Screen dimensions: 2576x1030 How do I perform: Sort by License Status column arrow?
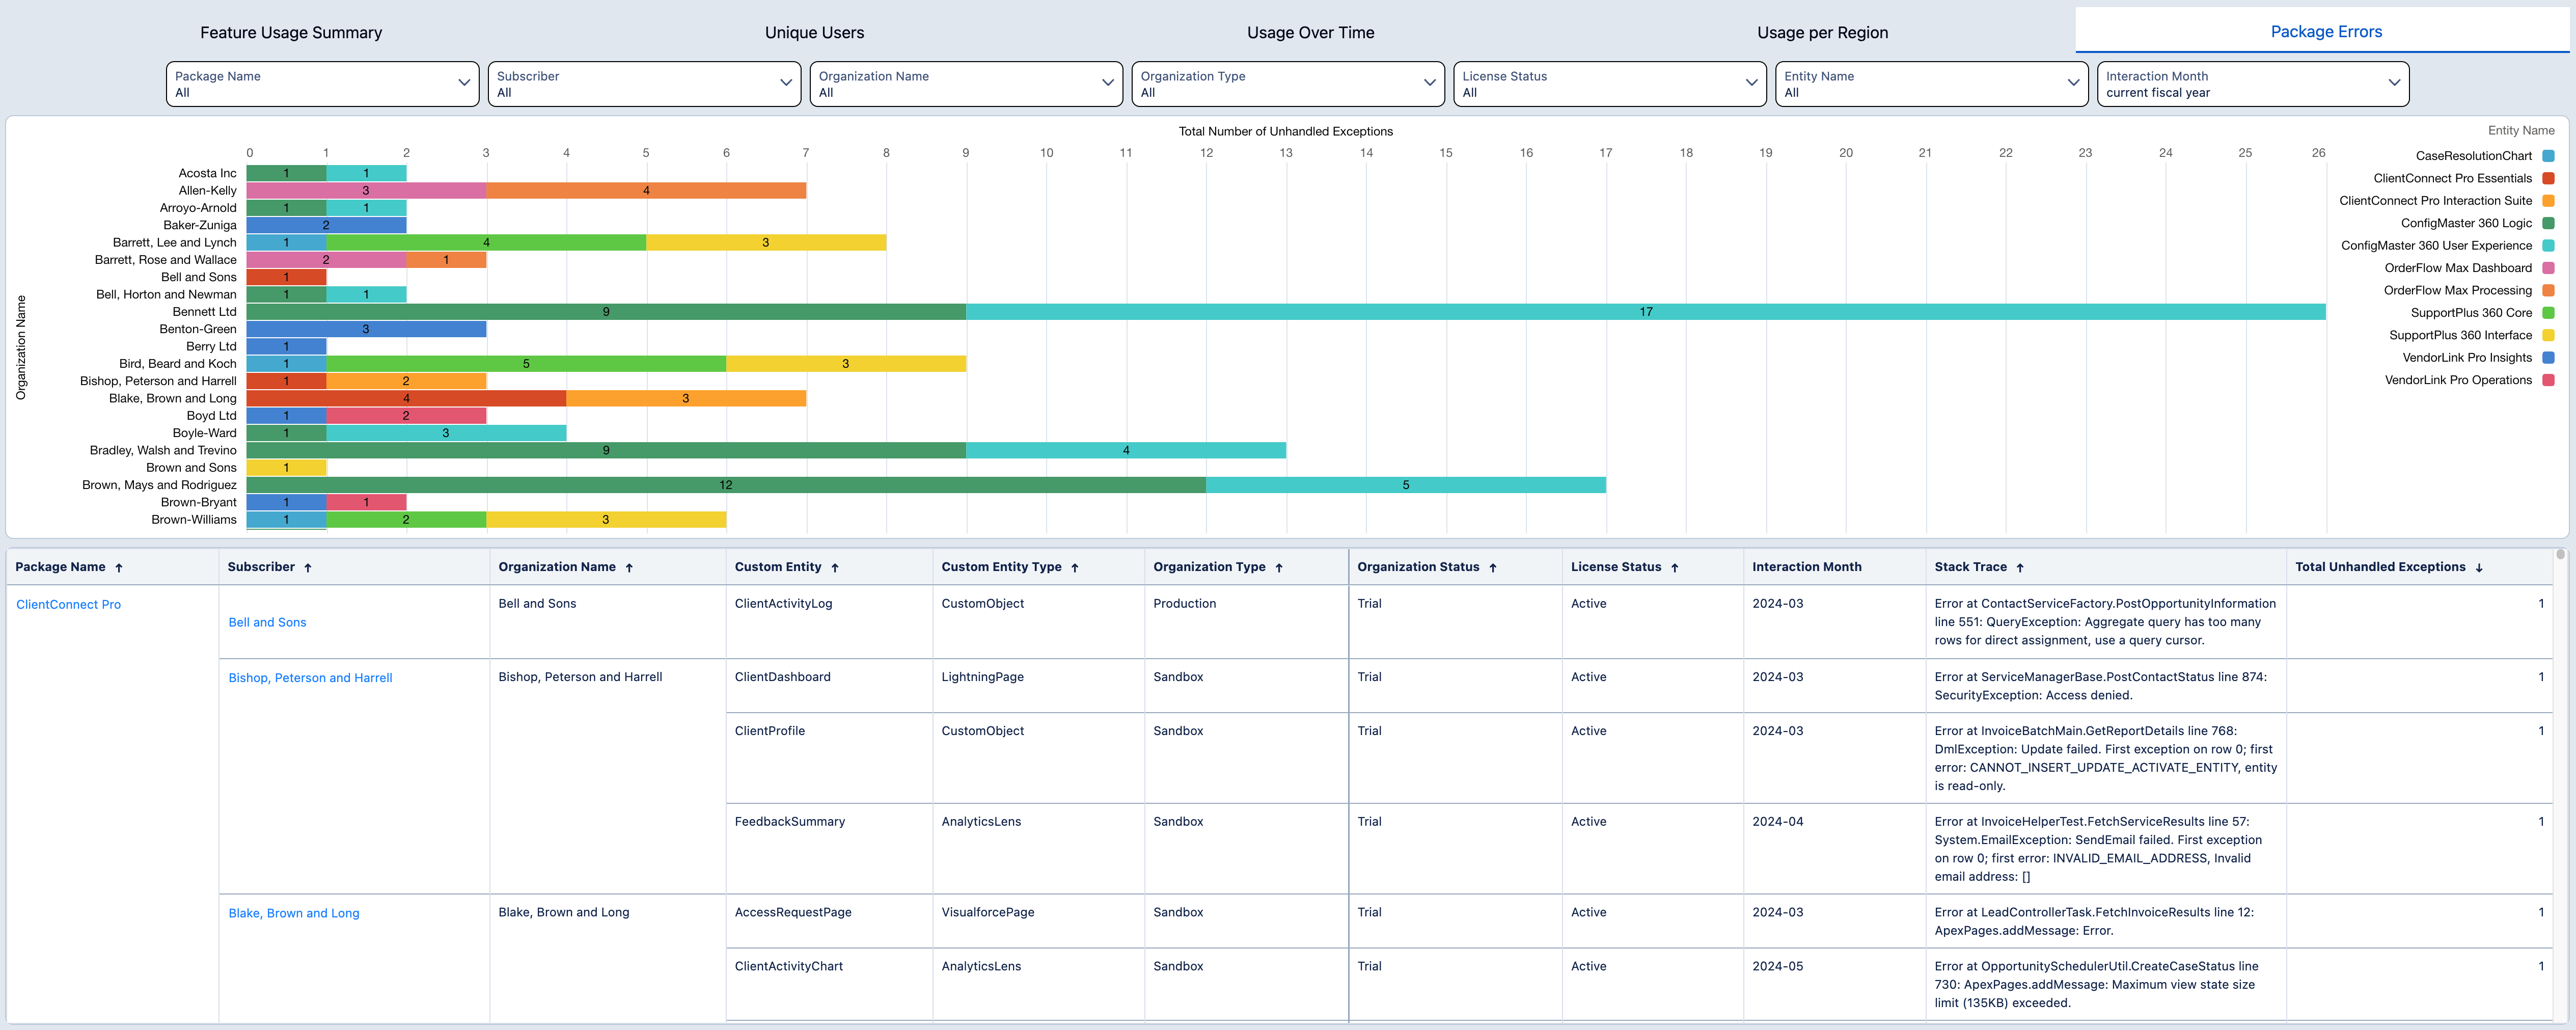pyautogui.click(x=1675, y=568)
